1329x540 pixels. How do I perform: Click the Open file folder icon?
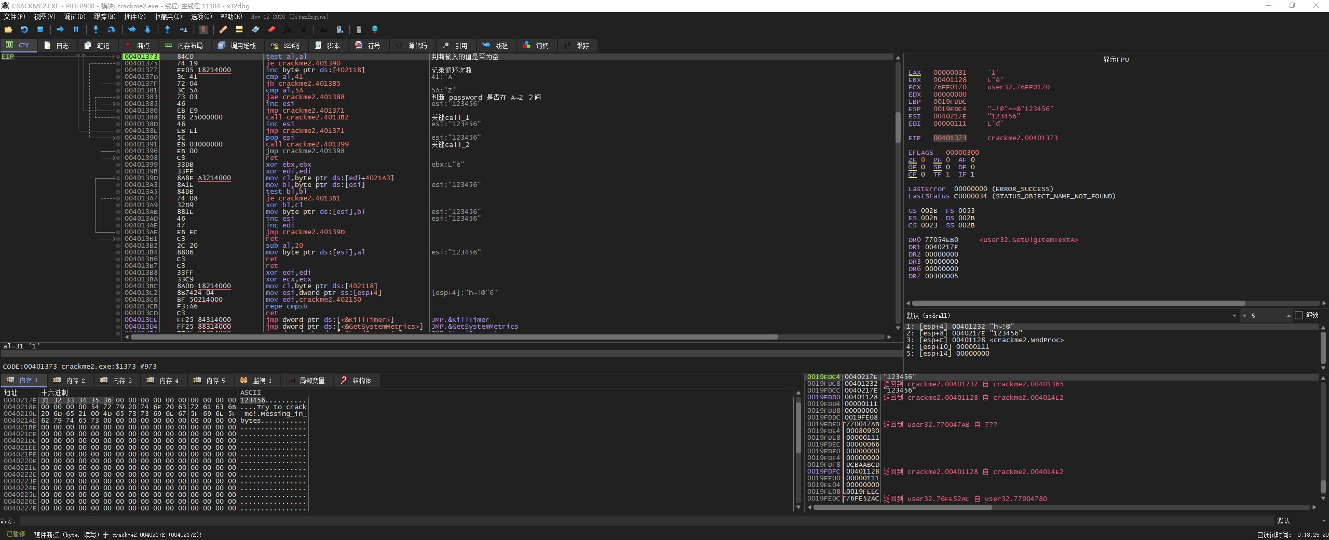pyautogui.click(x=8, y=30)
